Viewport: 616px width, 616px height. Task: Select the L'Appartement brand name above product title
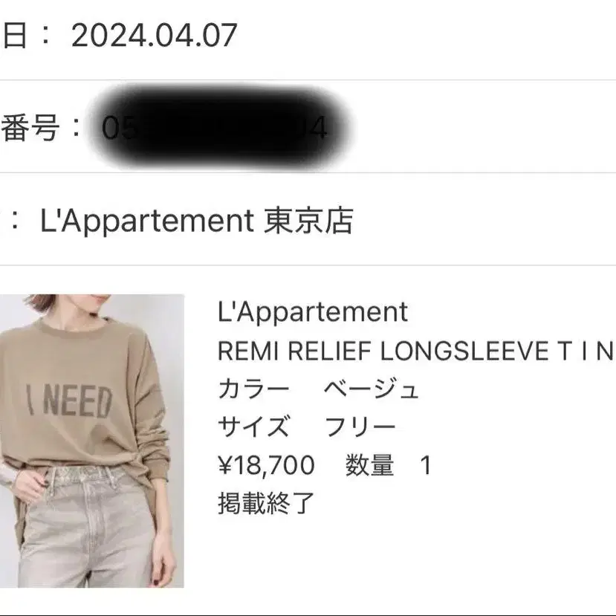point(313,312)
